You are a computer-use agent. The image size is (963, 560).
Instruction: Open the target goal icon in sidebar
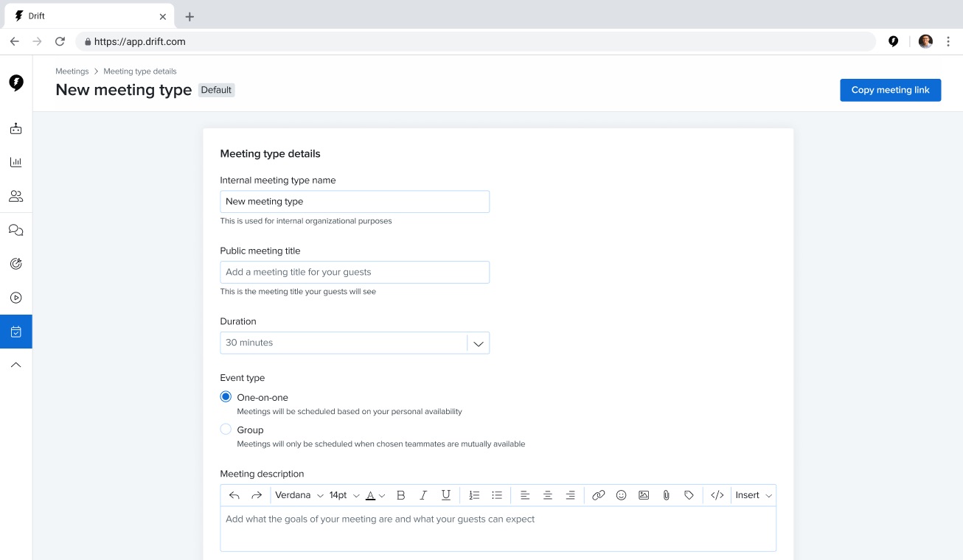tap(16, 264)
